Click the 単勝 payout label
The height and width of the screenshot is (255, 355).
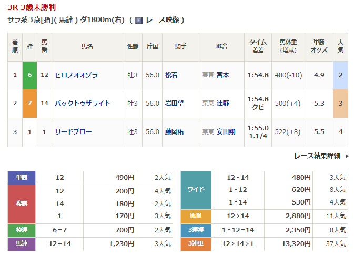(x=21, y=178)
